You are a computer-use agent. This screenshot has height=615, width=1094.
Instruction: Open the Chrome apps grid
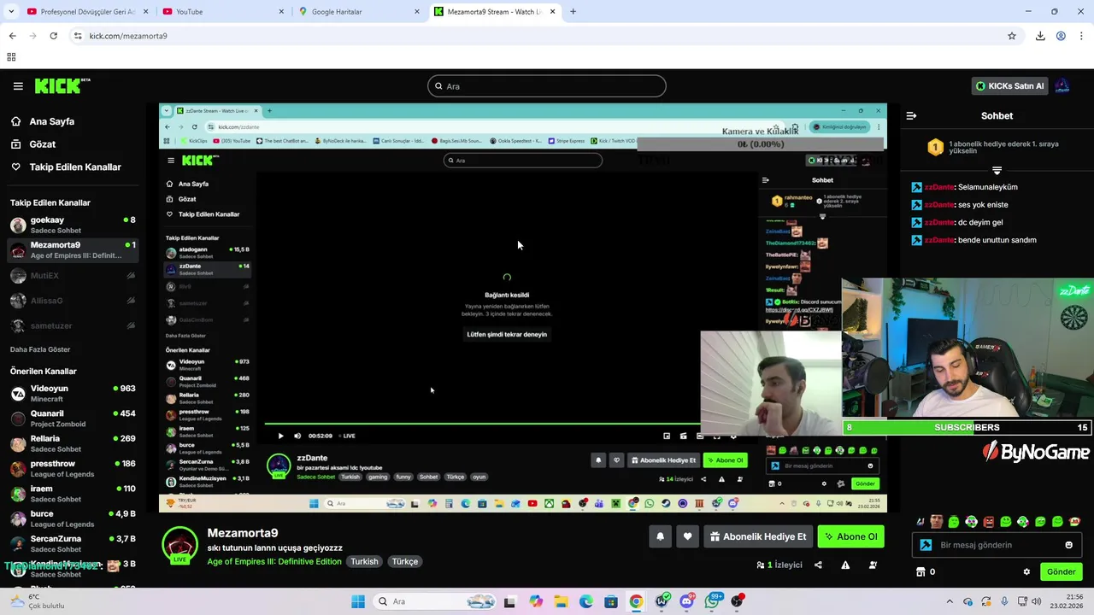(x=11, y=57)
